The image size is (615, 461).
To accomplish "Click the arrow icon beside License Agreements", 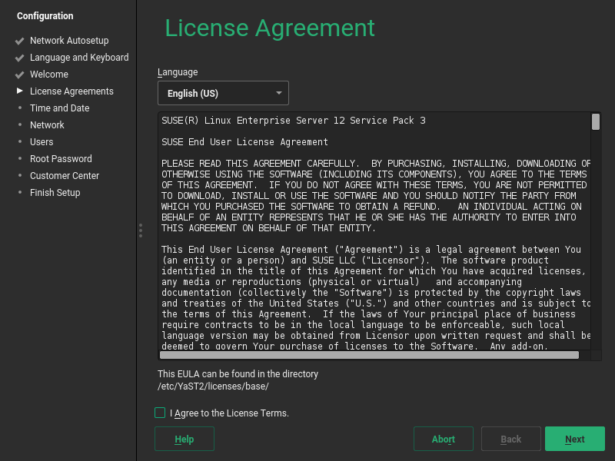I will [x=18, y=91].
